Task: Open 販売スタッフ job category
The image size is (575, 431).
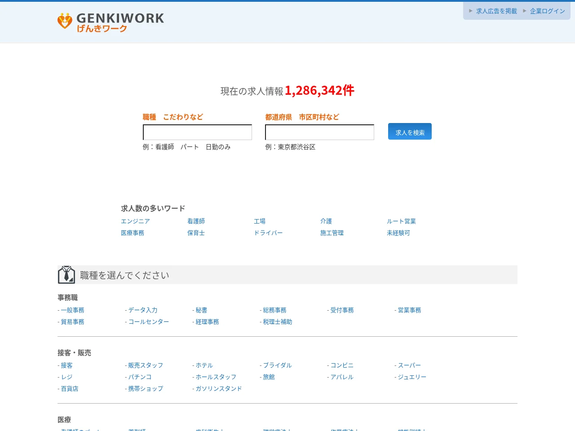Action: [x=146, y=365]
